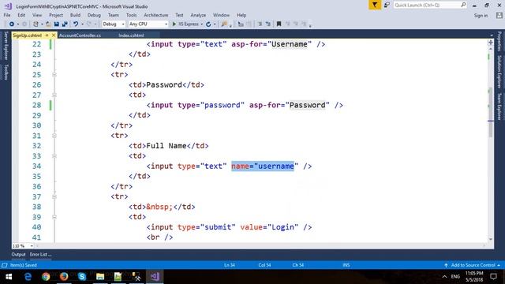
Task: Click the notifications filter flag icon
Action: (375, 5)
